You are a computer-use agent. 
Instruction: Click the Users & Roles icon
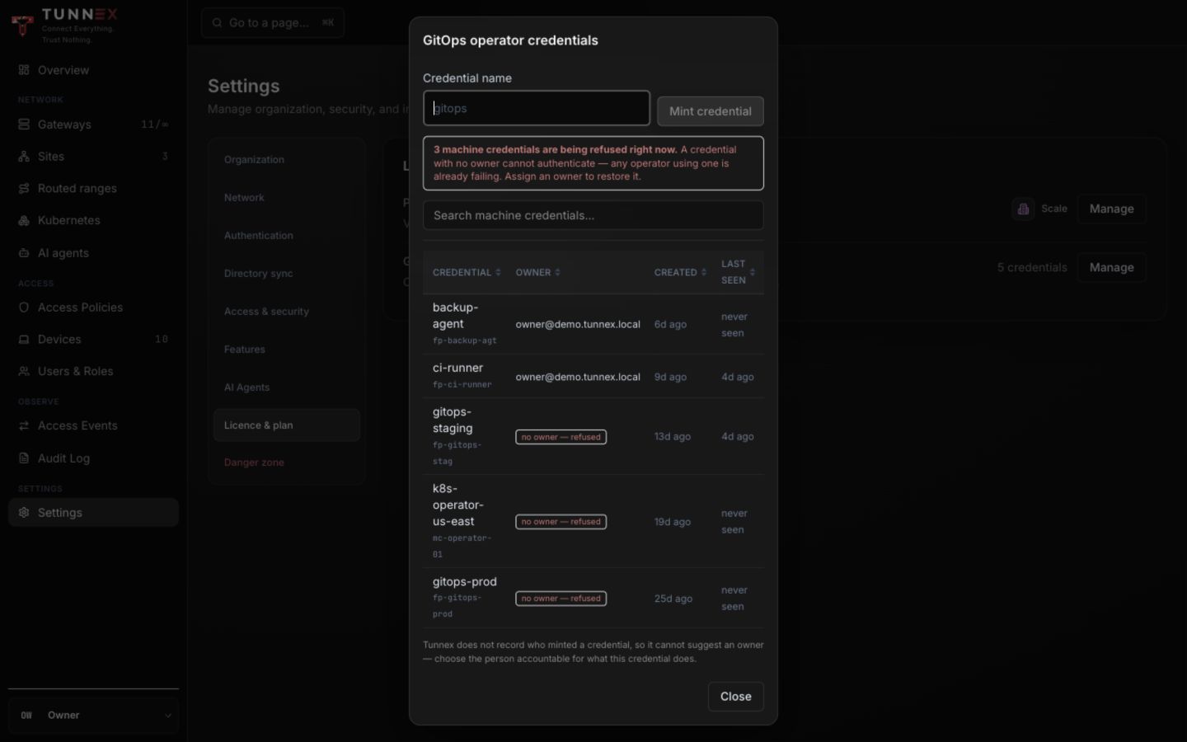tap(24, 372)
